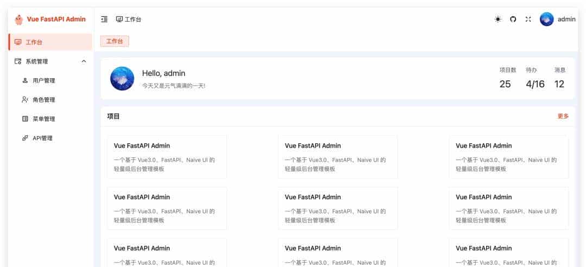This screenshot has height=267, width=586.
Task: Open 用户管理 in the sidebar
Action: pyautogui.click(x=50, y=80)
